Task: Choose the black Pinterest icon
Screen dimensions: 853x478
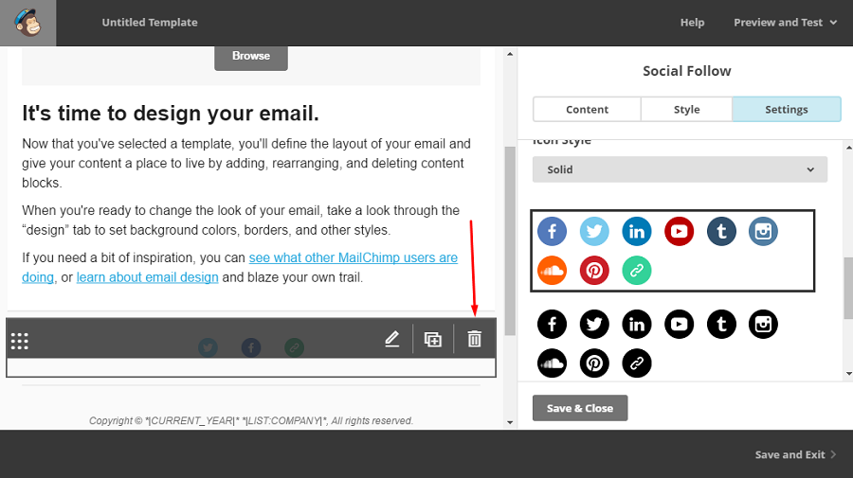Action: click(x=594, y=363)
